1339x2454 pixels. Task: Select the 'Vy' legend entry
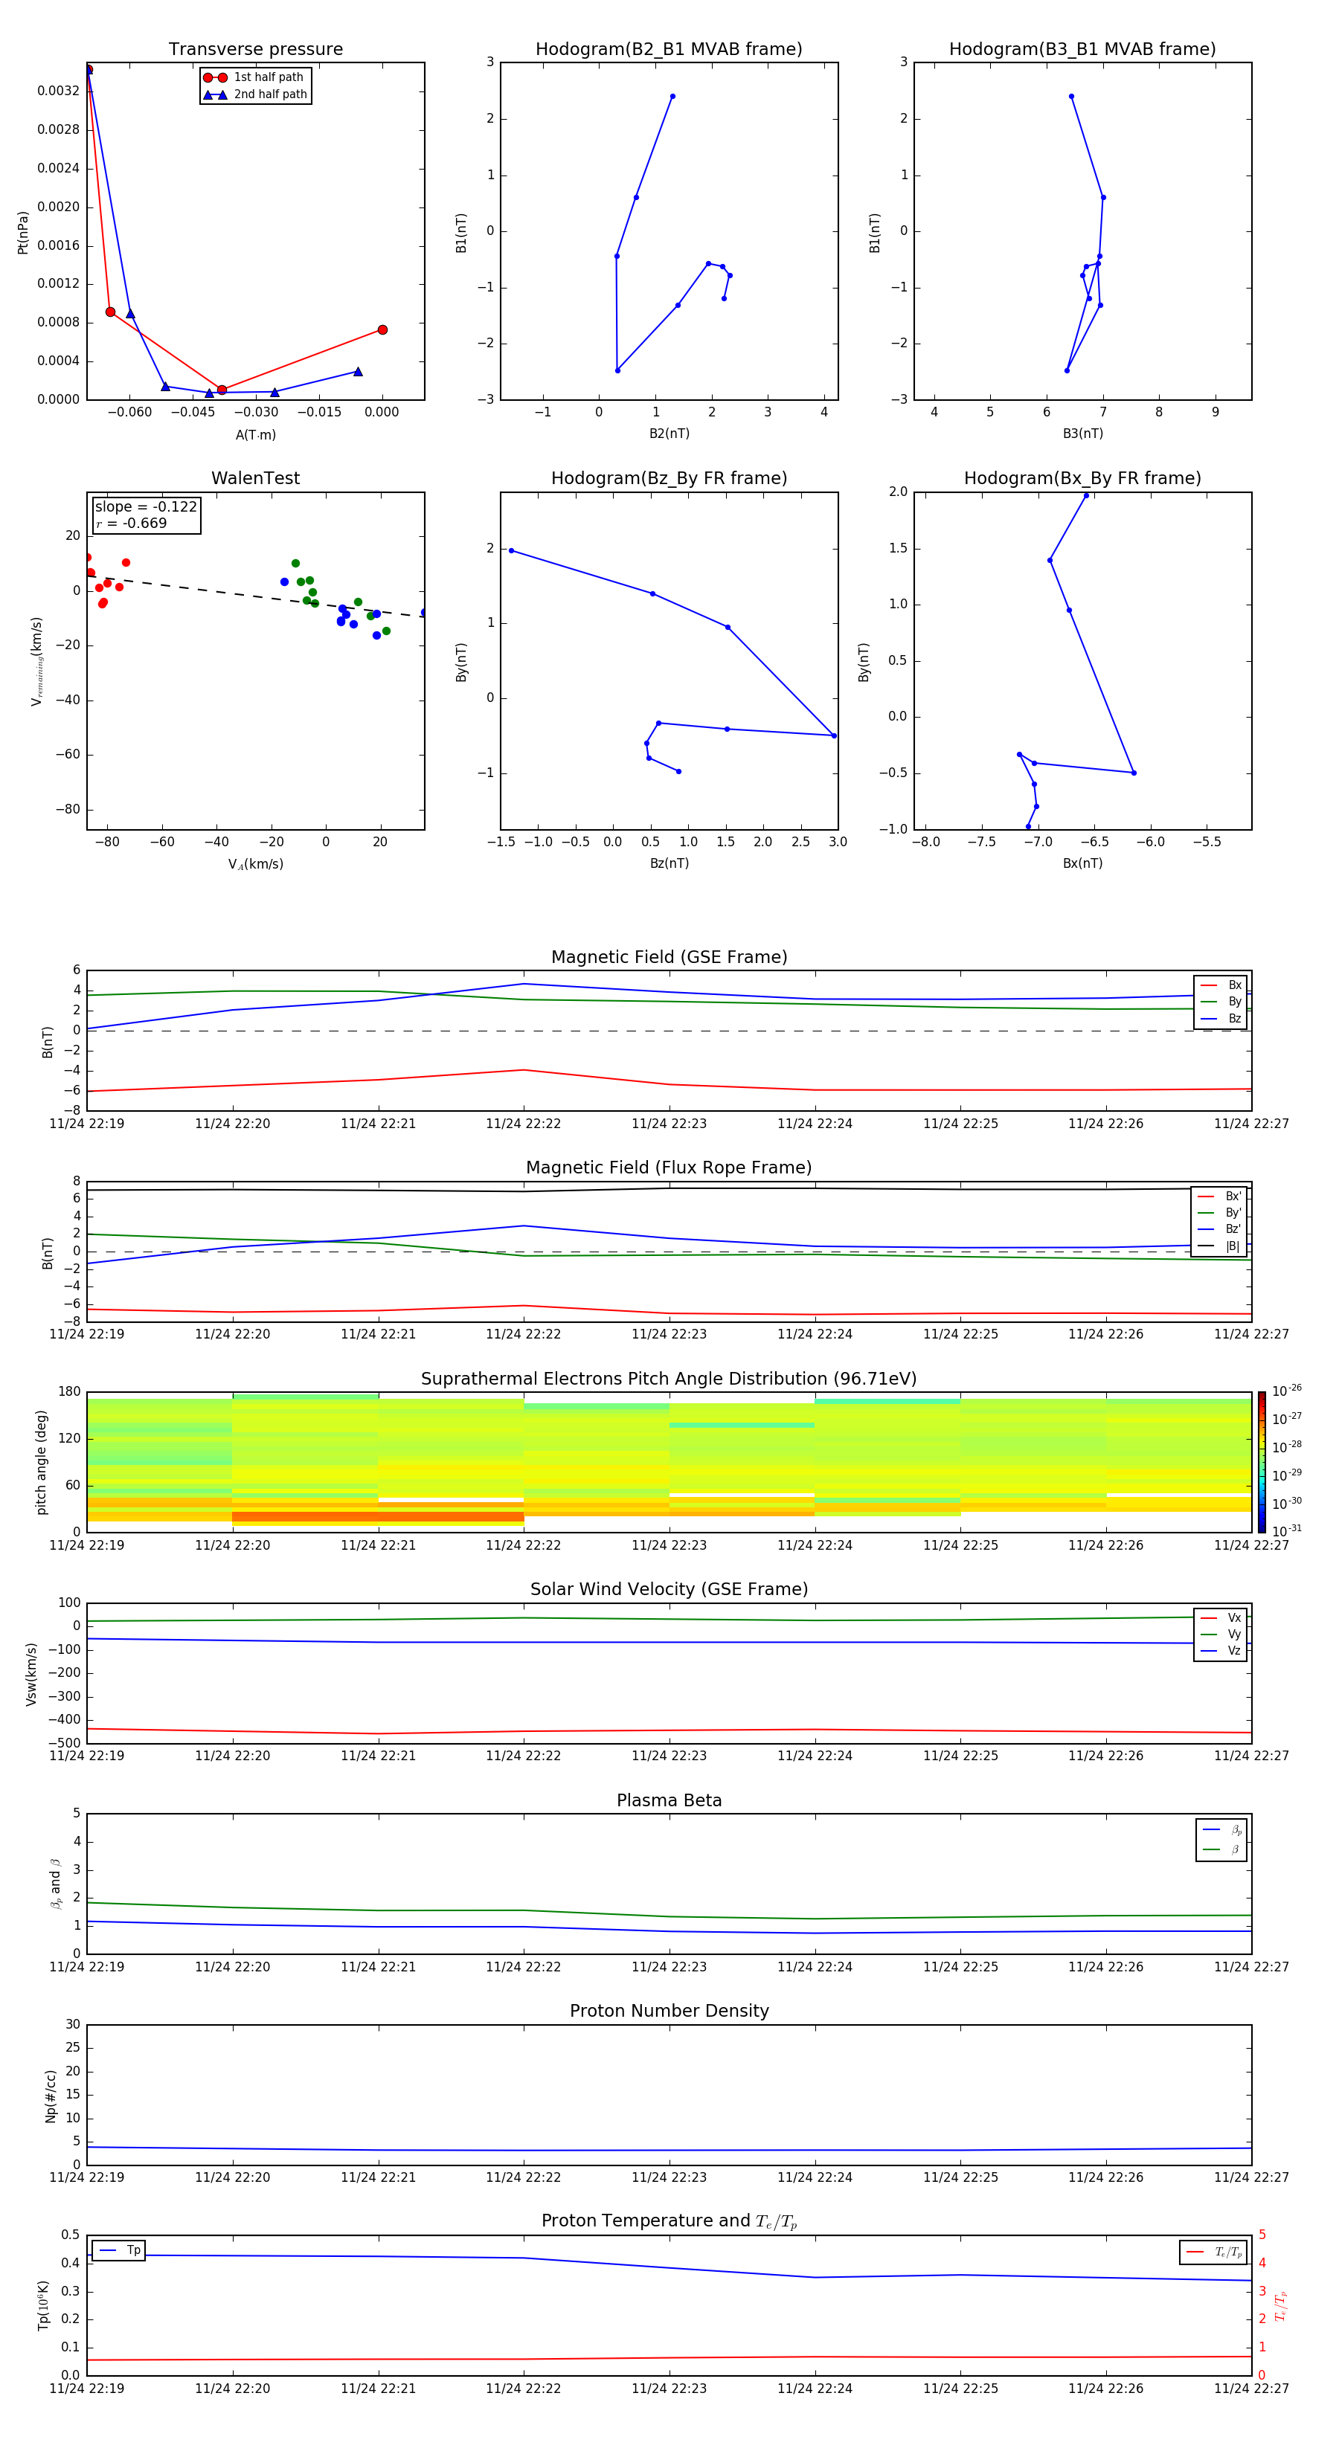coord(1221,1634)
